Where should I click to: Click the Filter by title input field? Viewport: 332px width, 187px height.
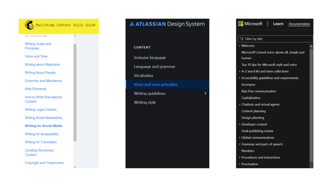(x=276, y=39)
